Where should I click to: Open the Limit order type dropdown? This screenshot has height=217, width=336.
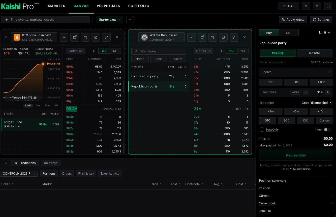pyautogui.click(x=324, y=33)
